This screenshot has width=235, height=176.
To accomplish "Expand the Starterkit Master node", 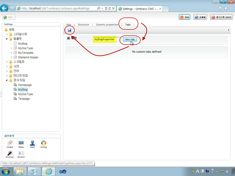I will [12, 57].
